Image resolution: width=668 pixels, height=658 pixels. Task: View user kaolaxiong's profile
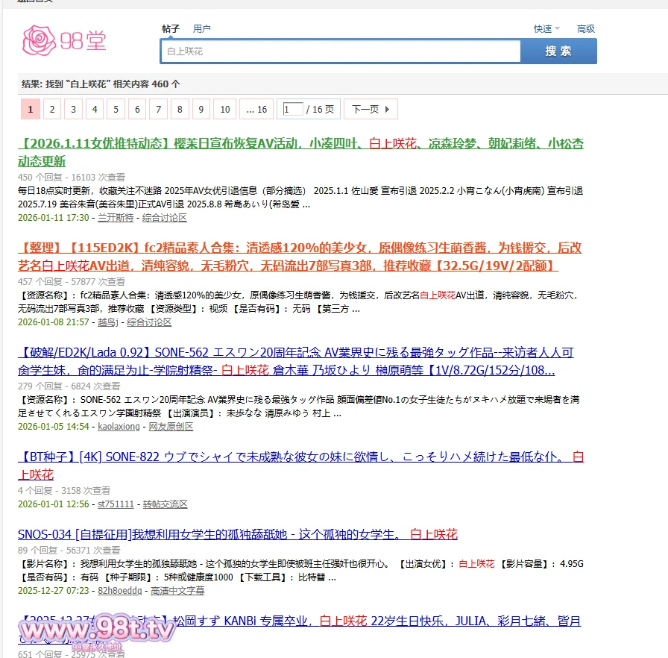coord(119,427)
